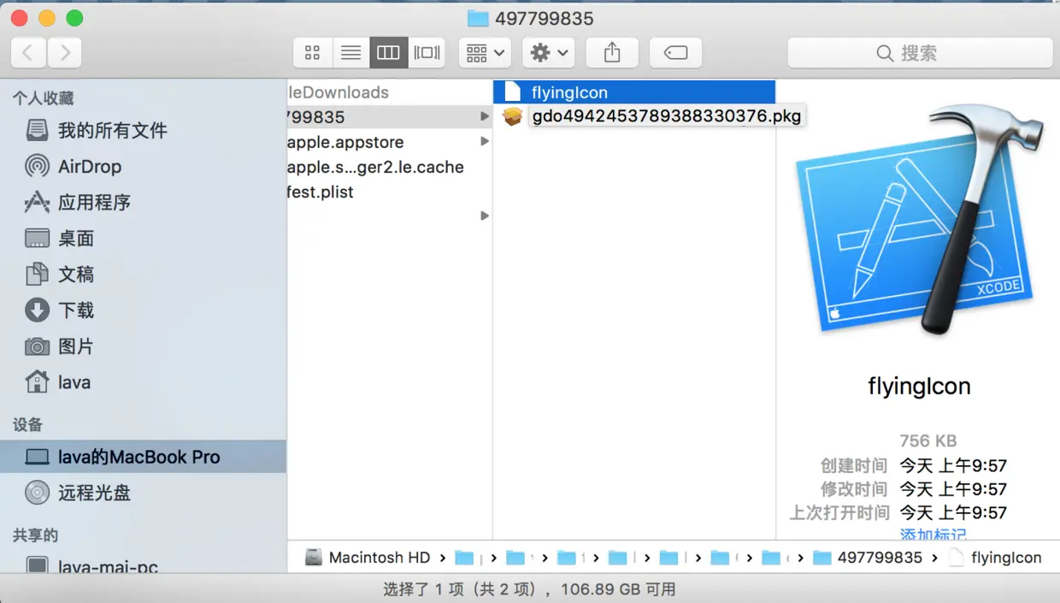Click the share button
1060x603 pixels.
pyautogui.click(x=612, y=53)
